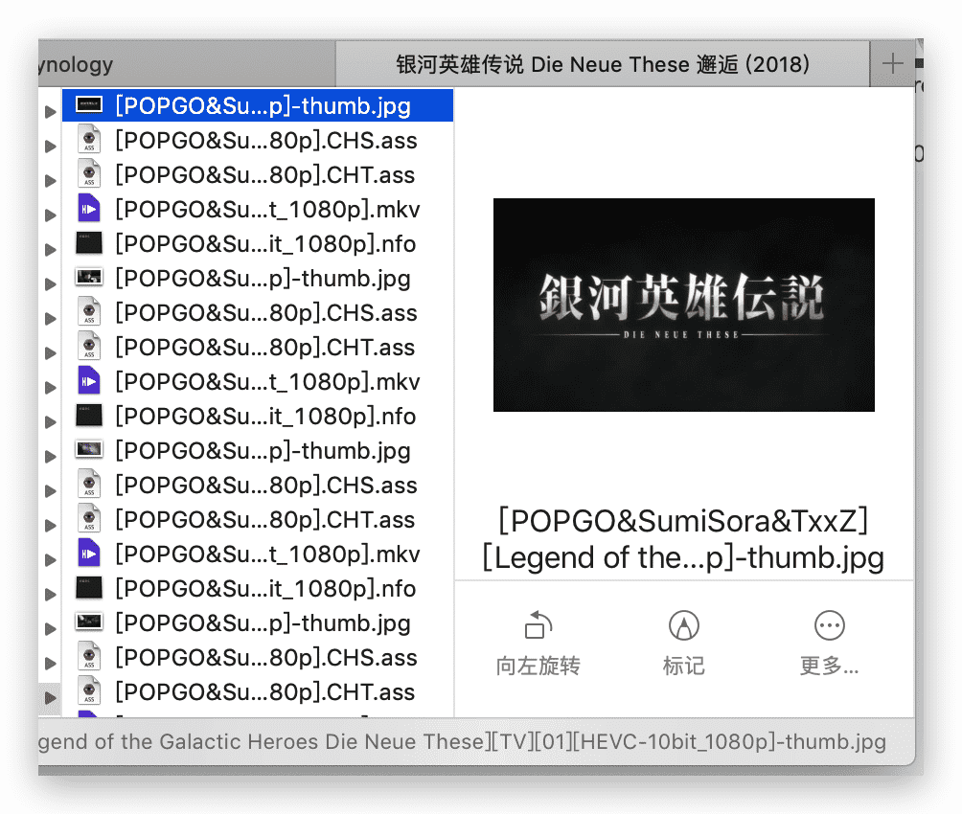The width and height of the screenshot is (962, 814).
Task: Click the file name in the bottom path bar
Action: coord(462,742)
